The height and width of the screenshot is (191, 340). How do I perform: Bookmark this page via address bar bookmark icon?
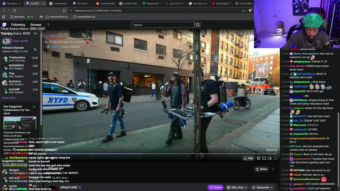point(64,11)
